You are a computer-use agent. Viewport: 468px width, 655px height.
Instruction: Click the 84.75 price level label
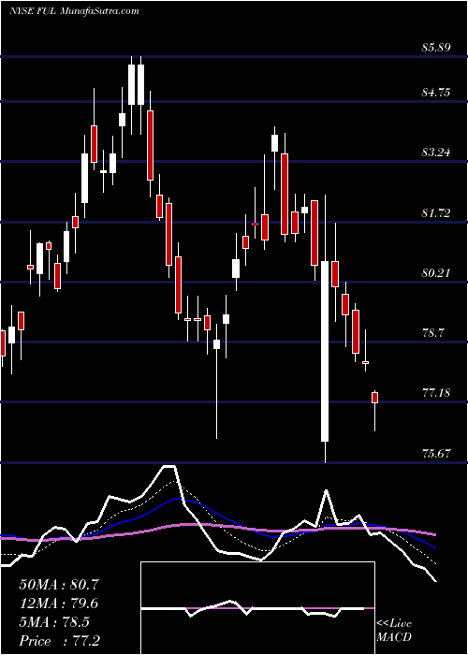point(436,92)
